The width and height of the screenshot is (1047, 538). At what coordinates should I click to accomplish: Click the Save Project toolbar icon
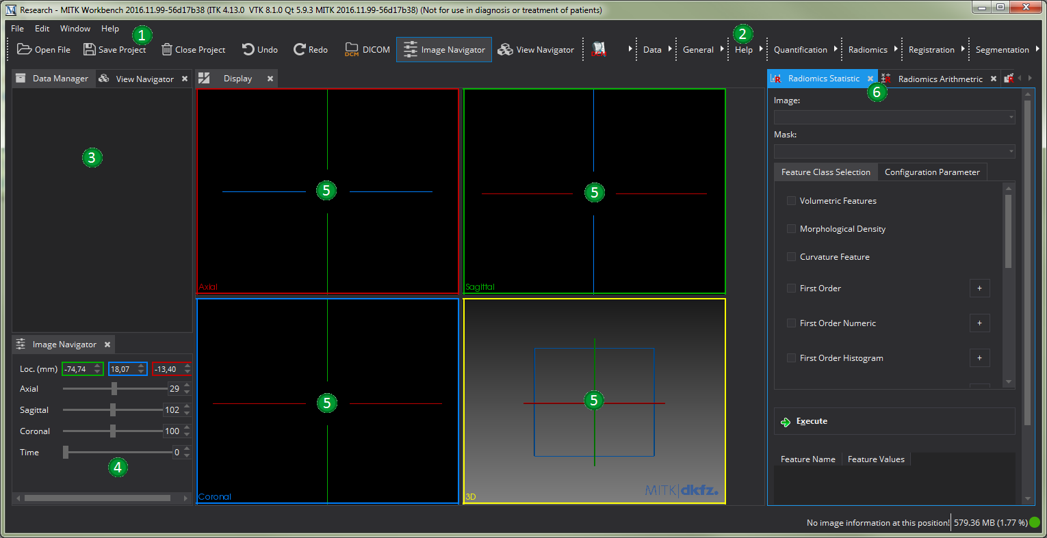pyautogui.click(x=89, y=49)
